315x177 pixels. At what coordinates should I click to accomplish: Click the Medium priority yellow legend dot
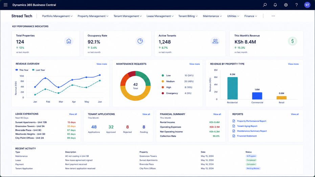pos(163,81)
